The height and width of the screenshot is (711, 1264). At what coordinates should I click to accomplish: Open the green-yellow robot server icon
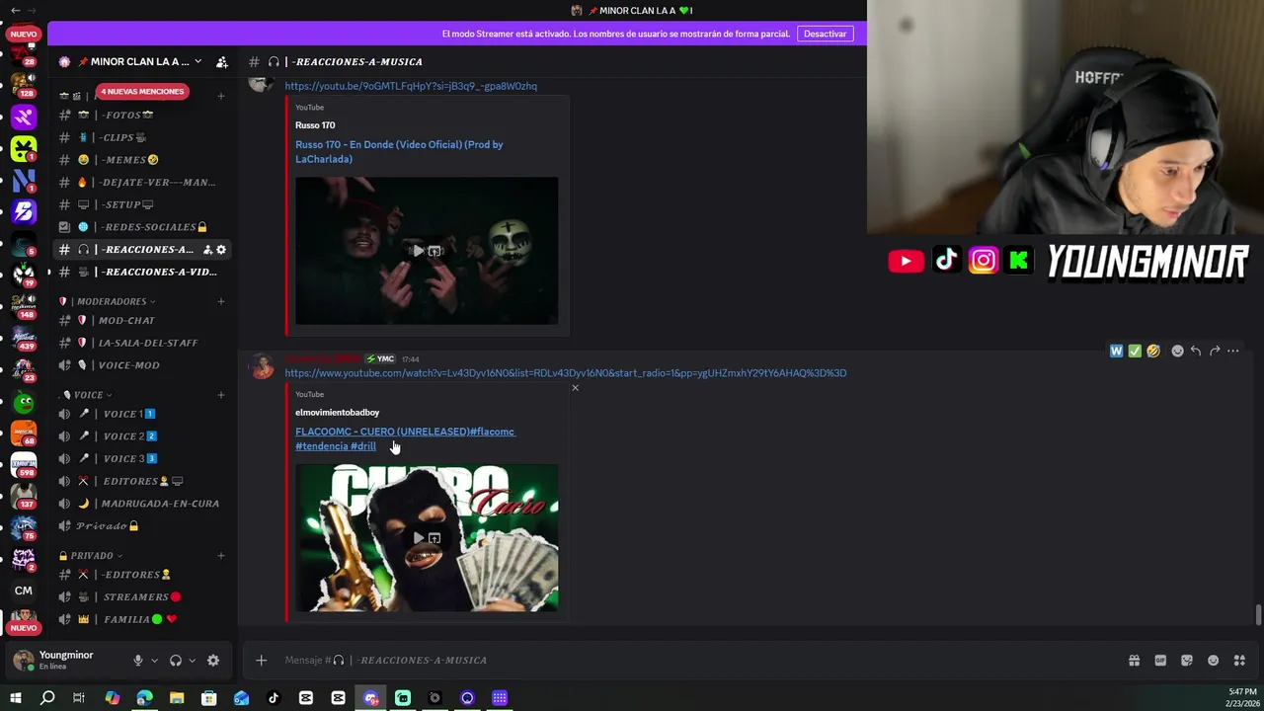pyautogui.click(x=24, y=149)
